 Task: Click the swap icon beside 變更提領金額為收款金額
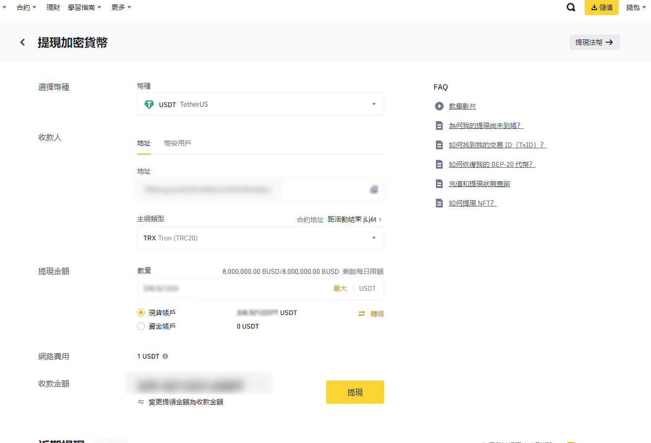point(141,402)
